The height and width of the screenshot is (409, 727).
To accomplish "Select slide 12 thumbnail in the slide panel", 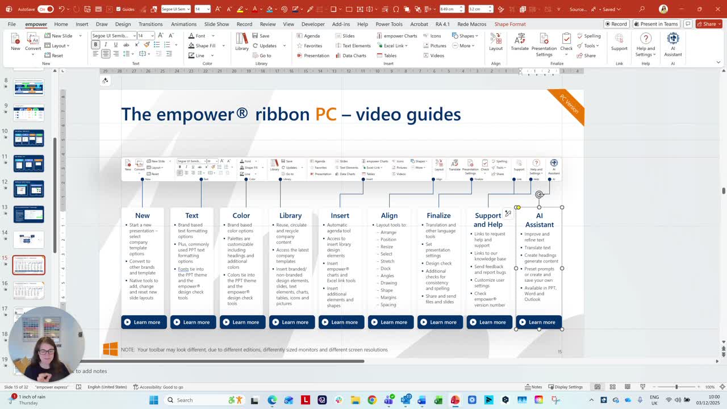I will (x=29, y=189).
